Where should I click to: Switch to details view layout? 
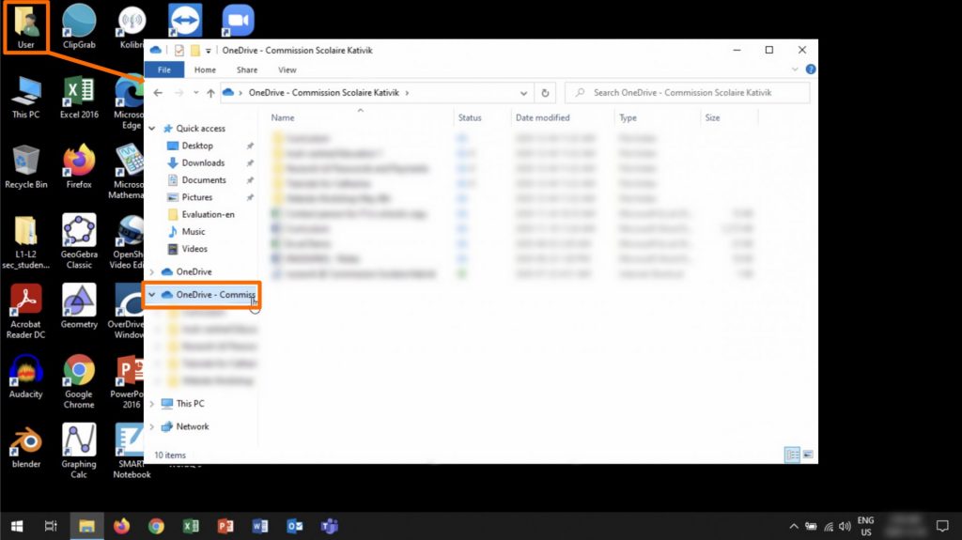[x=792, y=455]
